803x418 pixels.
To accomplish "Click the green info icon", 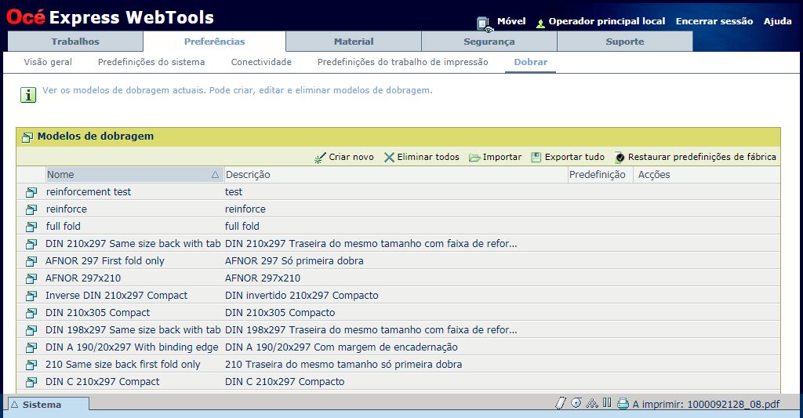I will pyautogui.click(x=28, y=95).
